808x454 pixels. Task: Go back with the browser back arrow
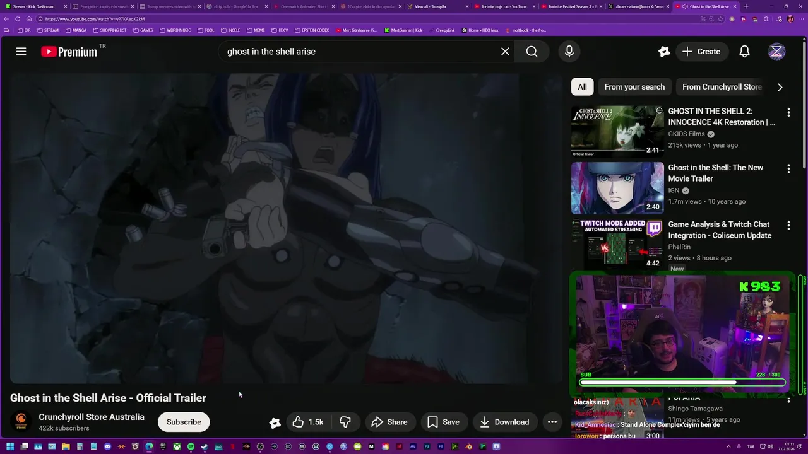6,19
